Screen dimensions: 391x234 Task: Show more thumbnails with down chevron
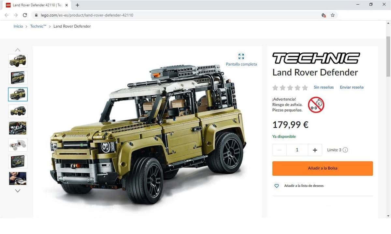pyautogui.click(x=18, y=191)
